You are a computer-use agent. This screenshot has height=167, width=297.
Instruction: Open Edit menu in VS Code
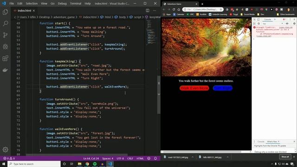[x=19, y=3]
